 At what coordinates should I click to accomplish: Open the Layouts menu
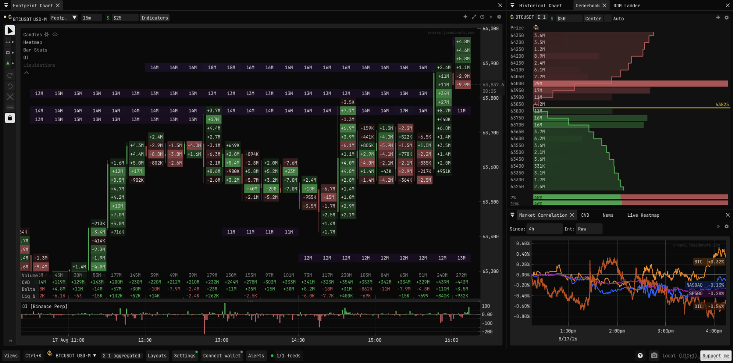click(x=157, y=356)
